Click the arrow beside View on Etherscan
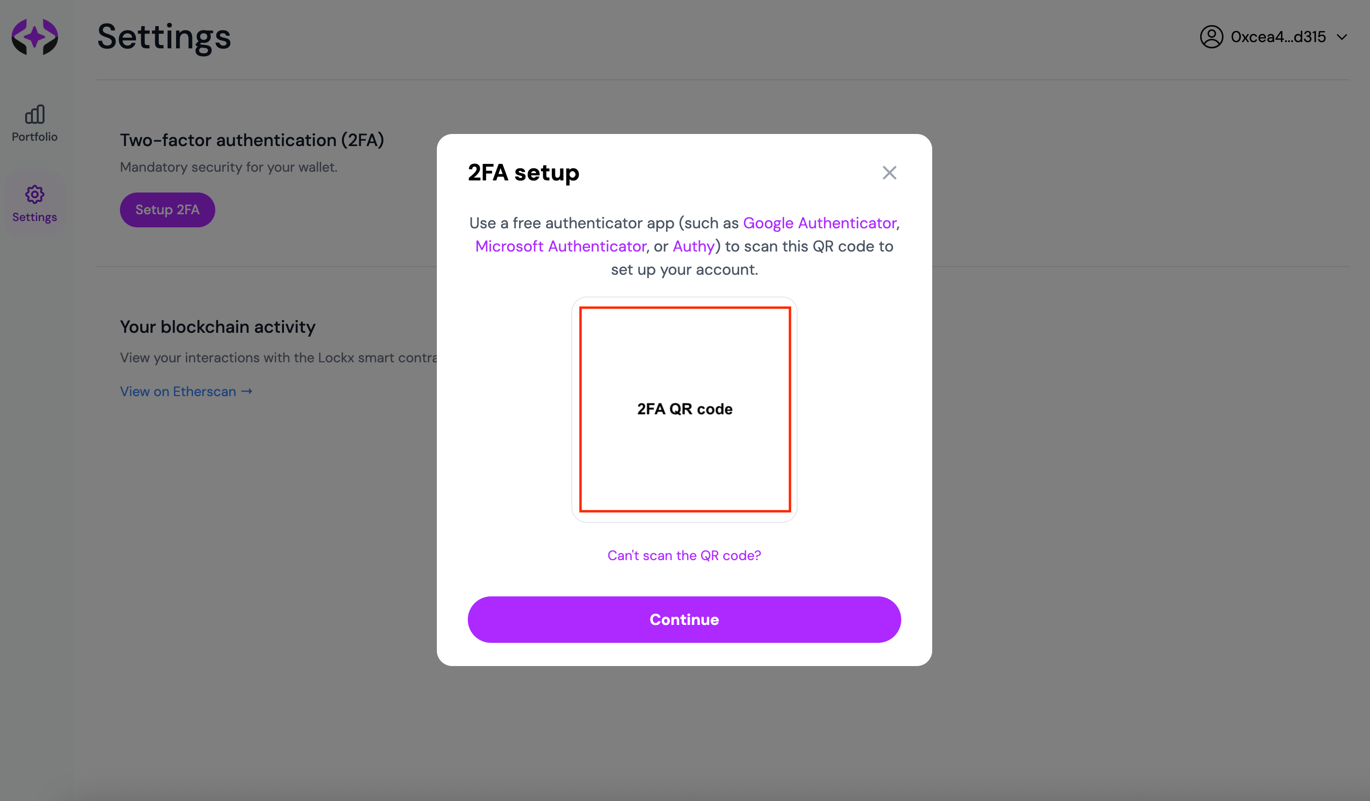1370x801 pixels. [247, 391]
